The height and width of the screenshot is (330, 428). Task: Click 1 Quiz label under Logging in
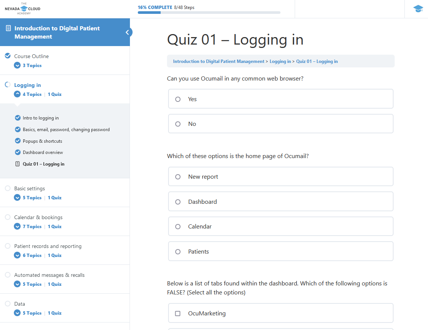(x=55, y=94)
